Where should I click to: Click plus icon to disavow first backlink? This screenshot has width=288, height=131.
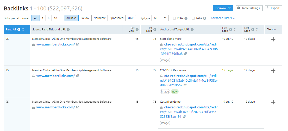273,39
